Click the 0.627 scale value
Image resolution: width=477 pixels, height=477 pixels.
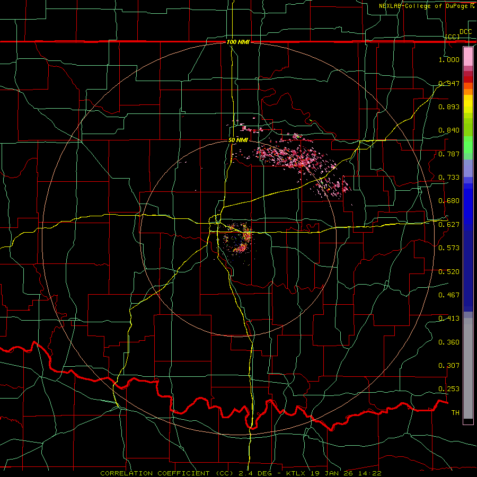point(449,225)
